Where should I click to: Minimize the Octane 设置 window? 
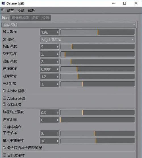point(113,3)
